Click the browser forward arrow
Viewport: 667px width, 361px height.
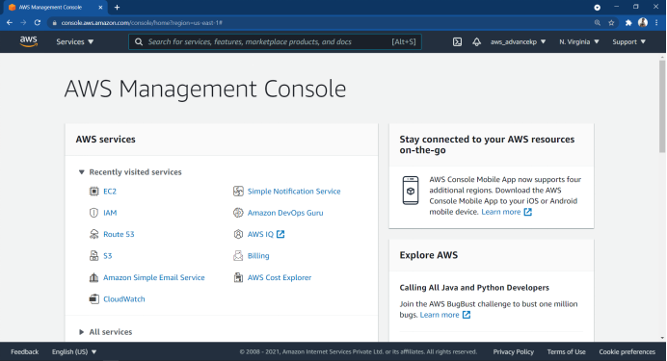click(x=23, y=22)
